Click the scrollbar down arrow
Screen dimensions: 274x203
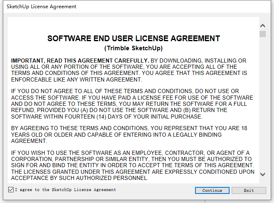click(x=262, y=174)
